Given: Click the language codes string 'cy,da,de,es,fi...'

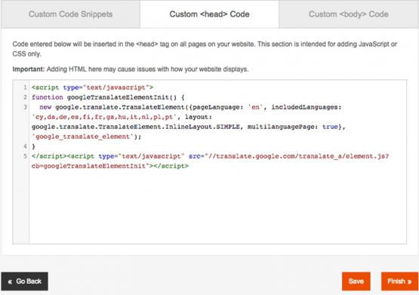Looking at the screenshot, I should tap(104, 117).
